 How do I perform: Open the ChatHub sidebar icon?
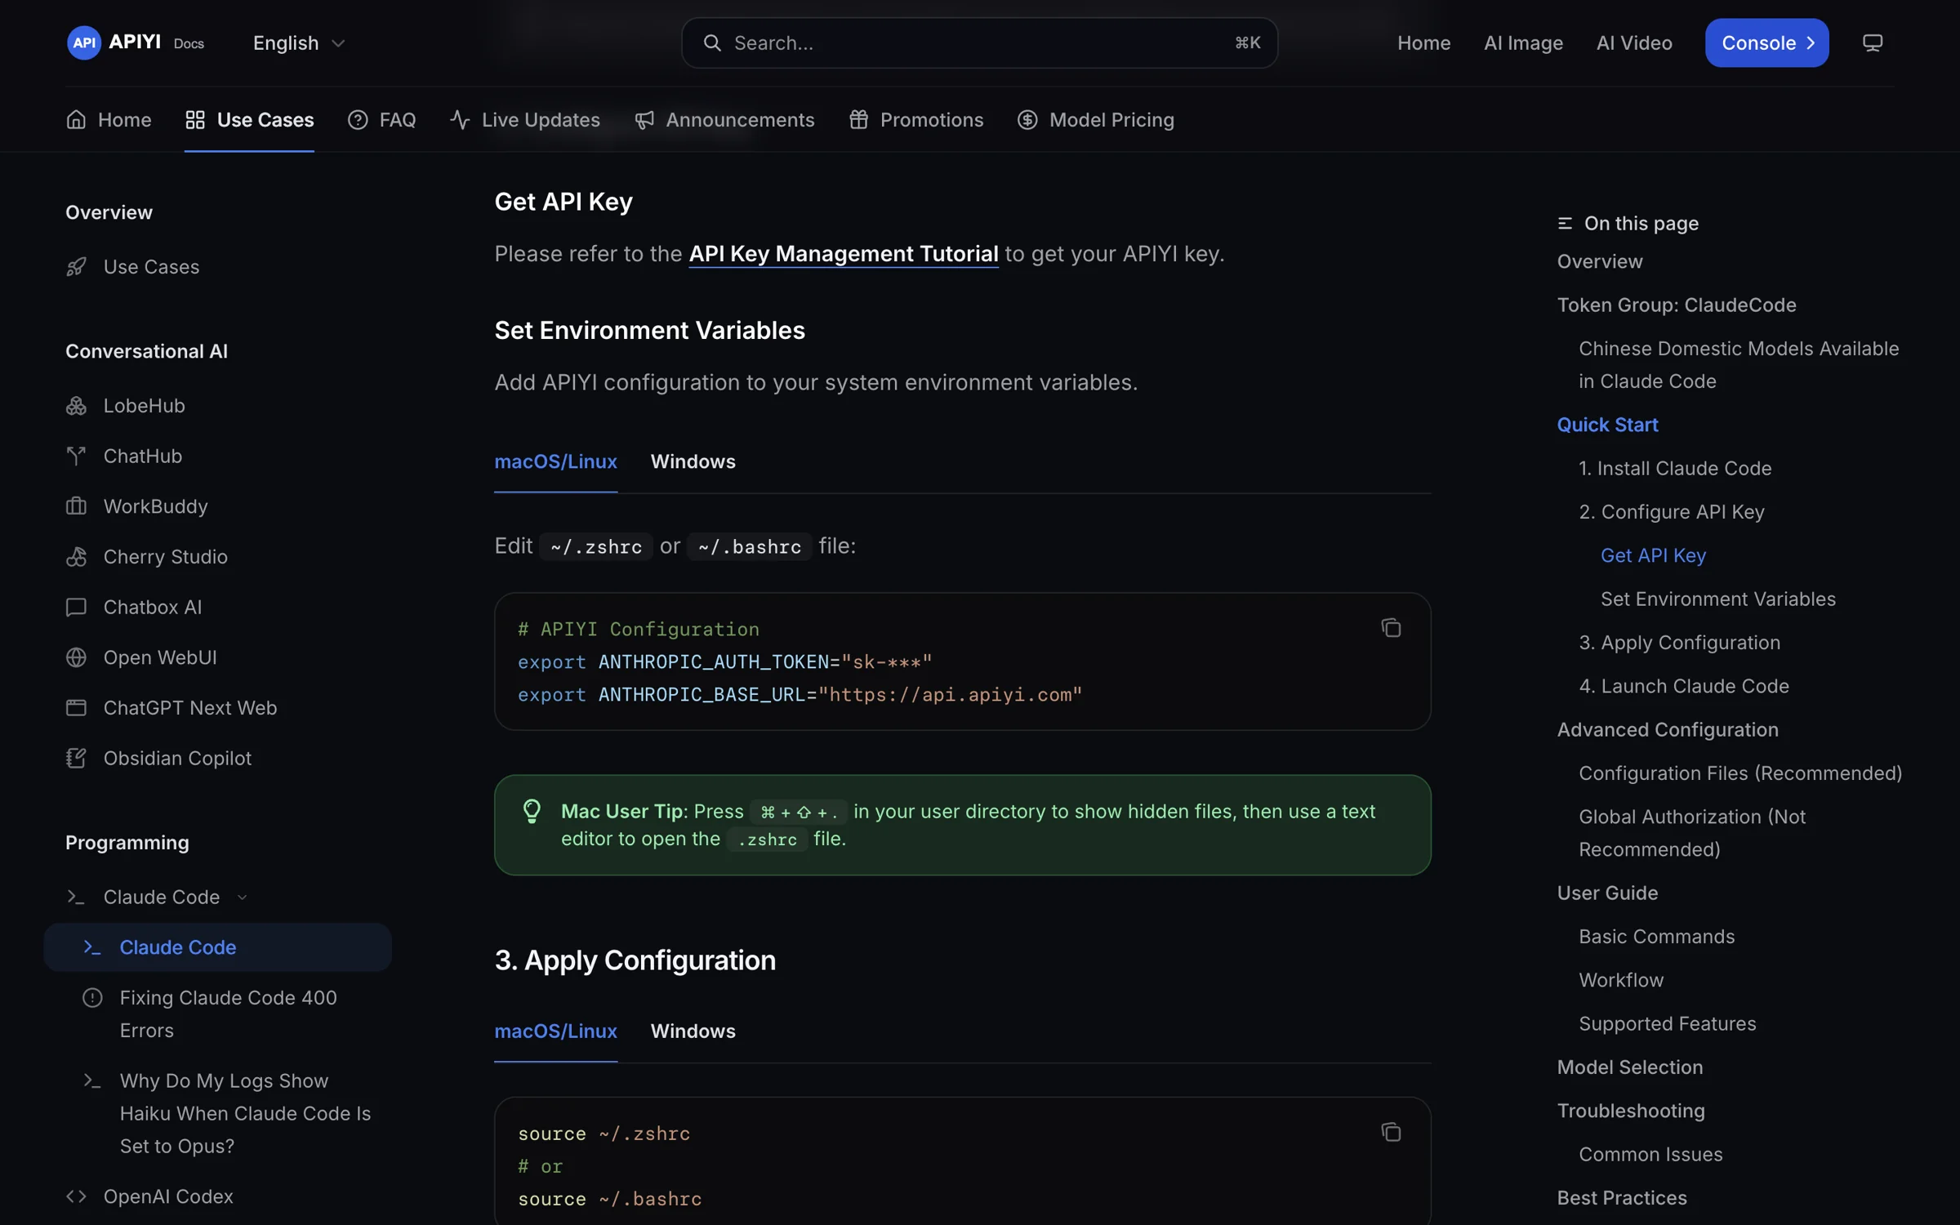[x=76, y=456]
